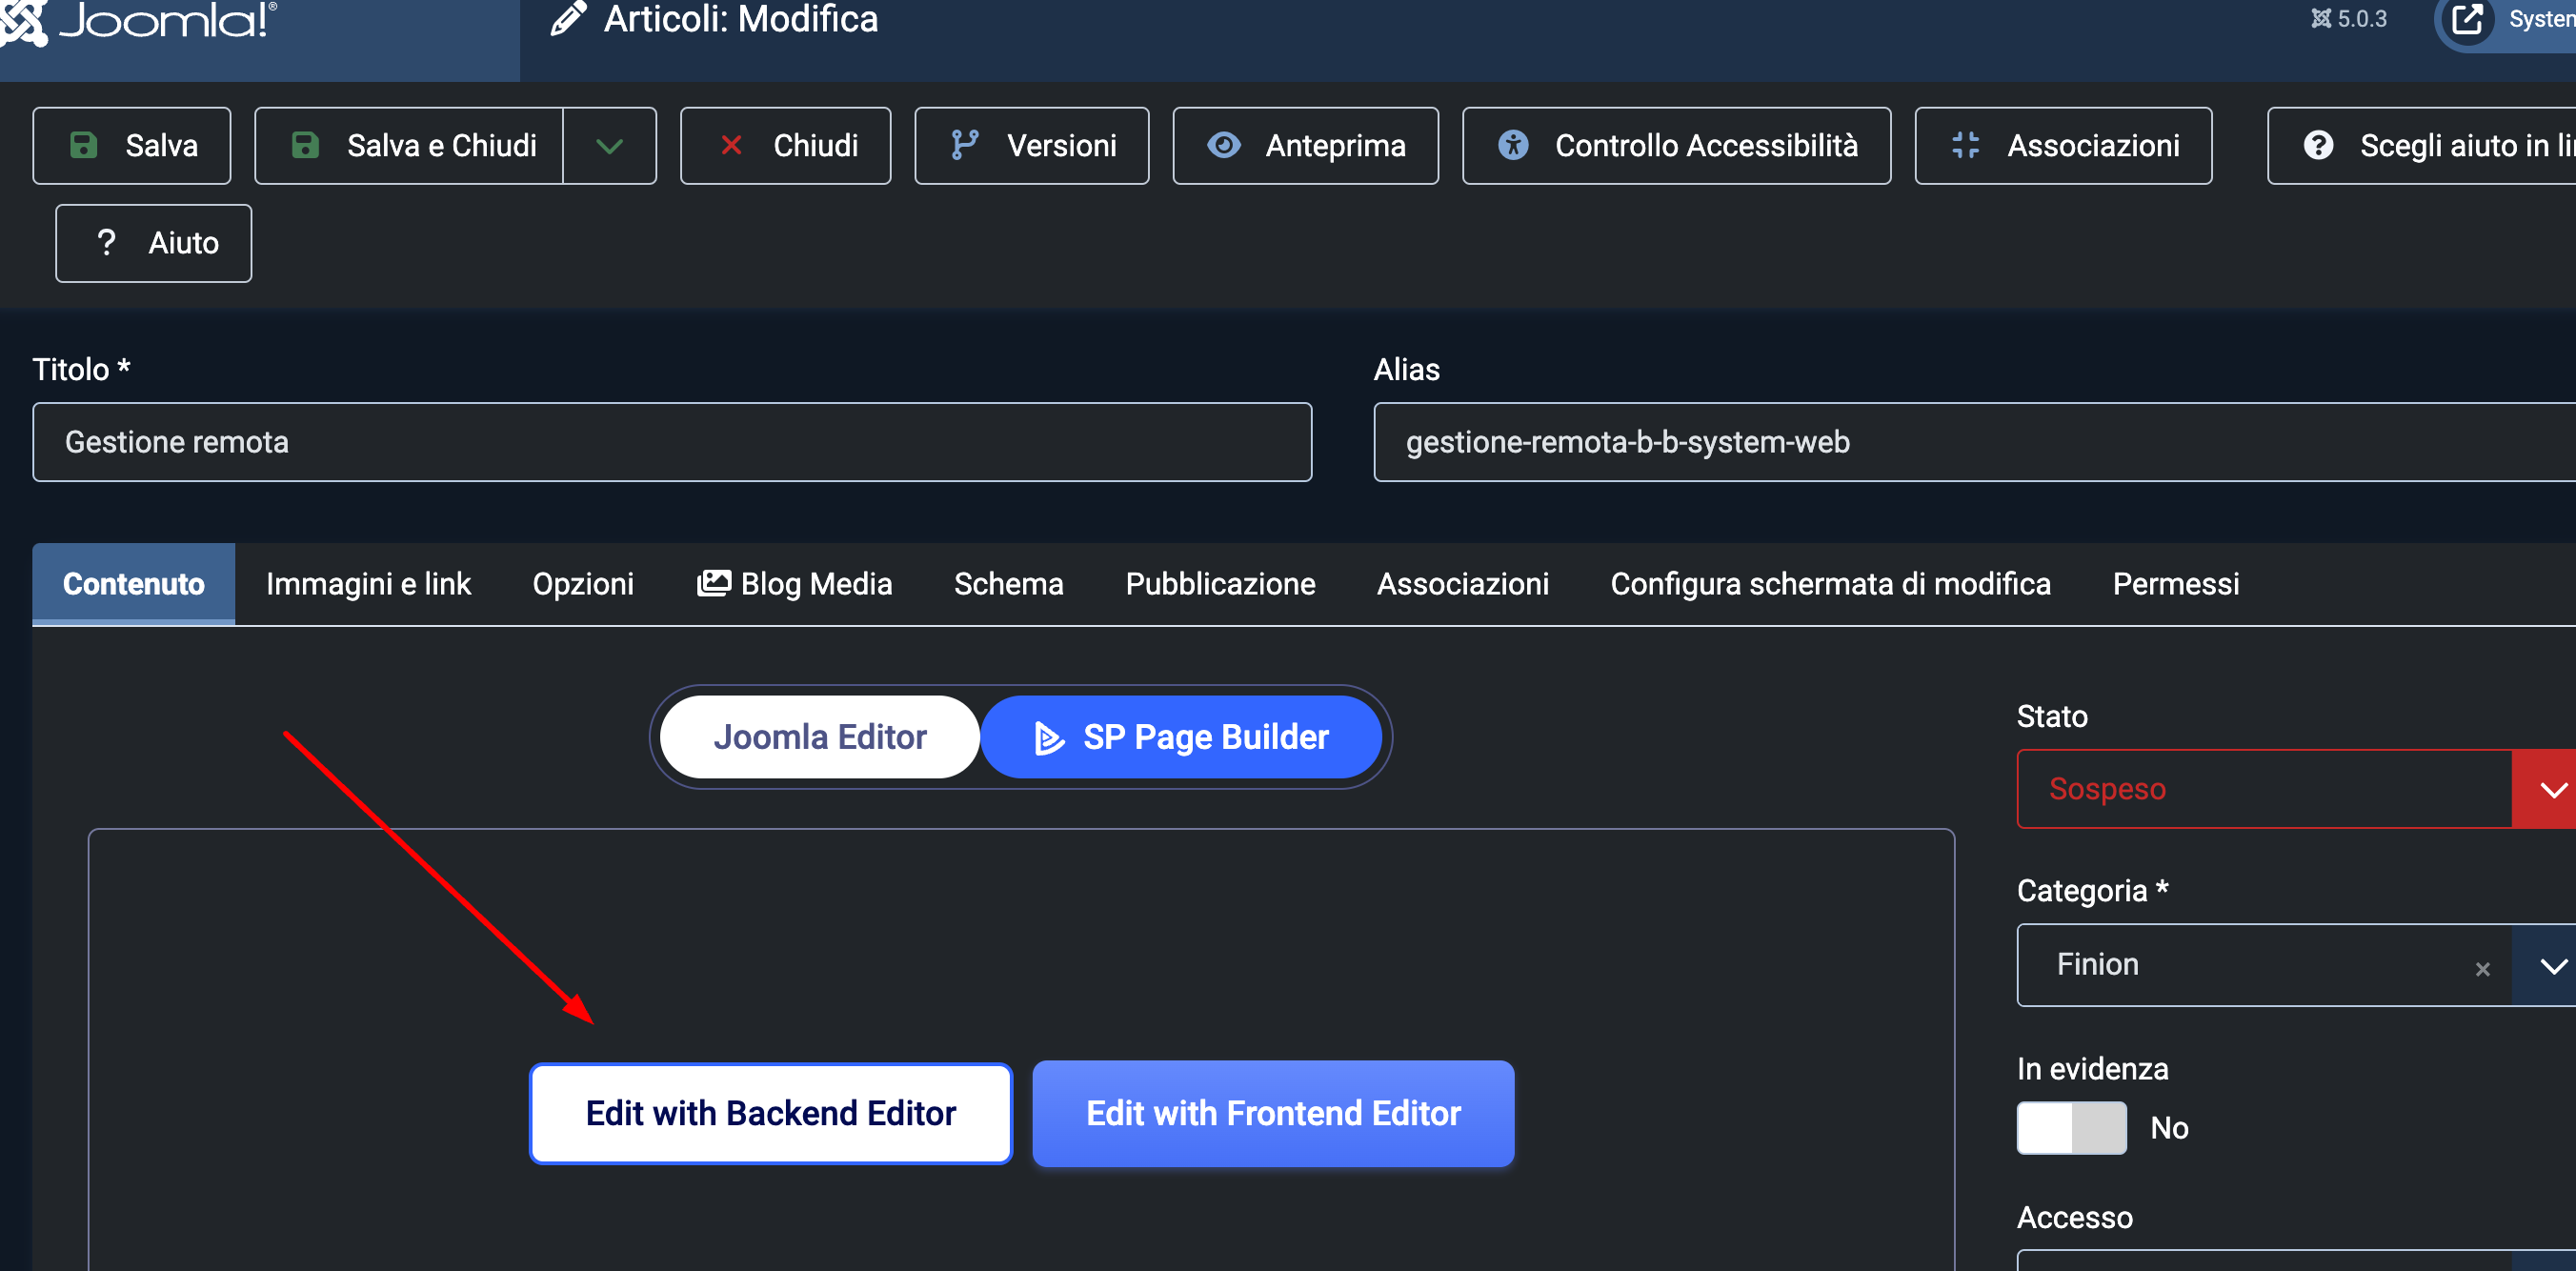Click Edit with Backend Editor button
Viewport: 2576px width, 1271px height.
[x=770, y=1113]
